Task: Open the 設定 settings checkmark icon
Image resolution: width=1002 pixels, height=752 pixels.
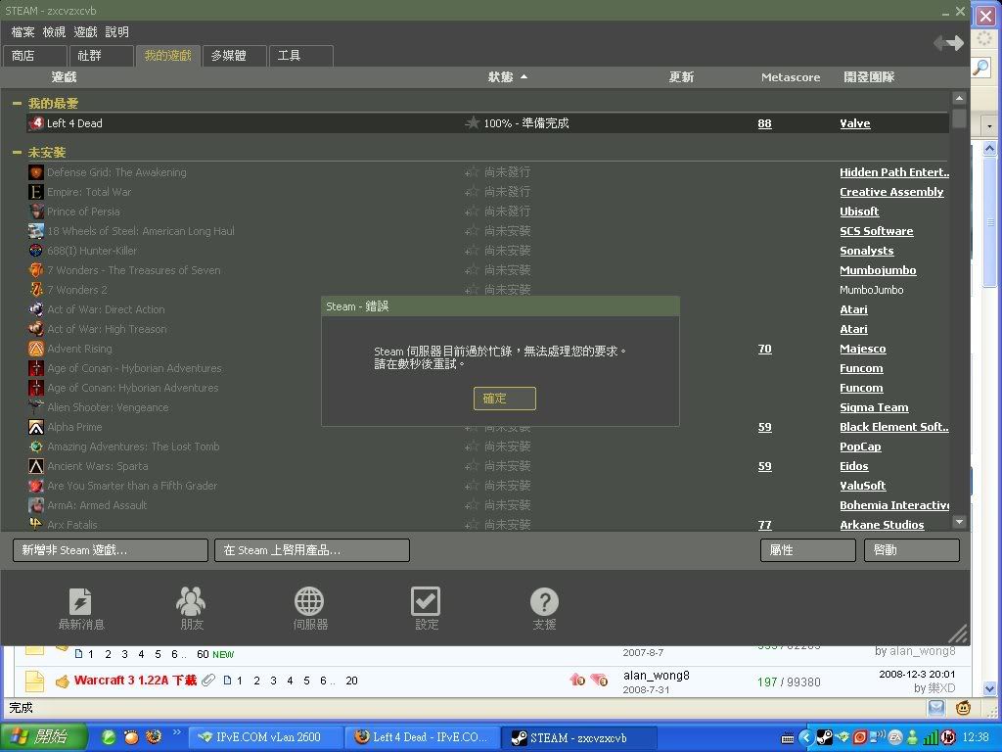Action: pyautogui.click(x=426, y=601)
